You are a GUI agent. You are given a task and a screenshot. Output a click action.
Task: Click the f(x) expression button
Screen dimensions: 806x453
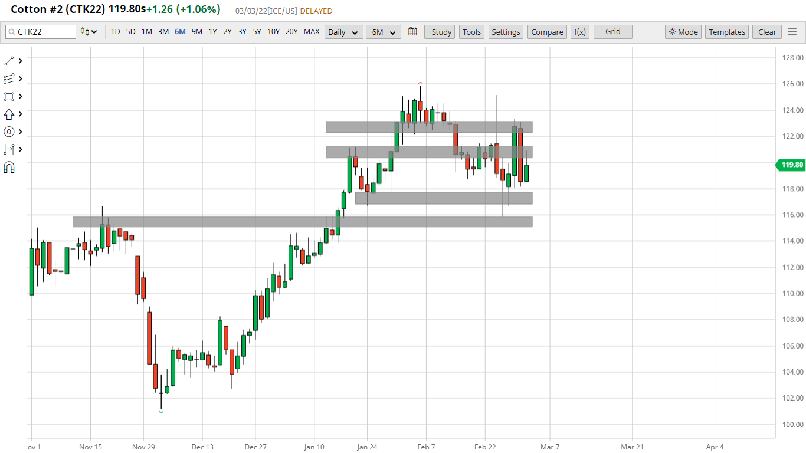[580, 32]
